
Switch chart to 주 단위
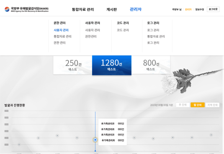(183, 105)
